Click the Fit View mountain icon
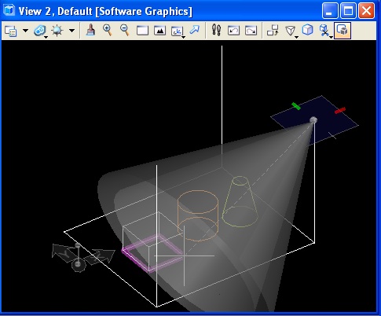The image size is (381, 316). tap(159, 31)
